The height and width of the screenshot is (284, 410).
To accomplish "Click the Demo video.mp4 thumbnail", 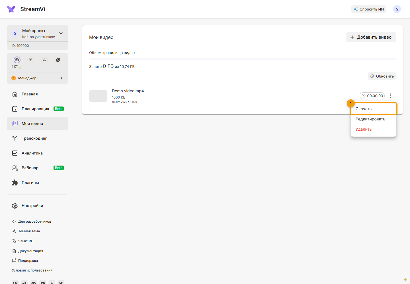I will [98, 96].
